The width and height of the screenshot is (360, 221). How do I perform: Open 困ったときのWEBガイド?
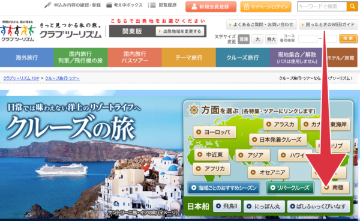[x=328, y=25]
